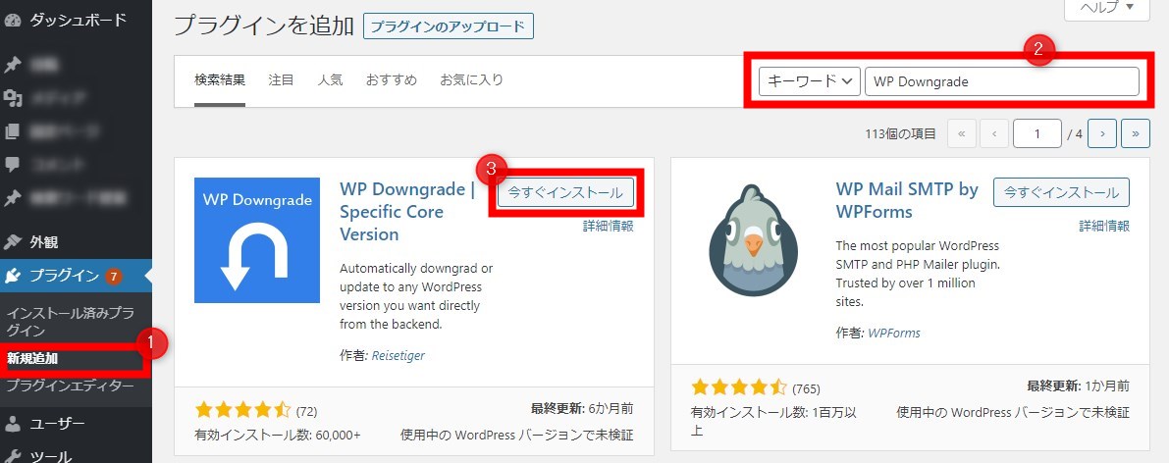The image size is (1169, 463).
Task: Click プラグインのアップロード button
Action: (x=448, y=26)
